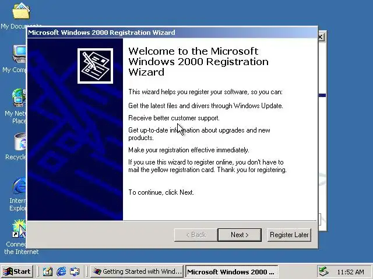This screenshot has height=279, width=373.
Task: Select the My Documents desktop icon
Action: tap(21, 16)
